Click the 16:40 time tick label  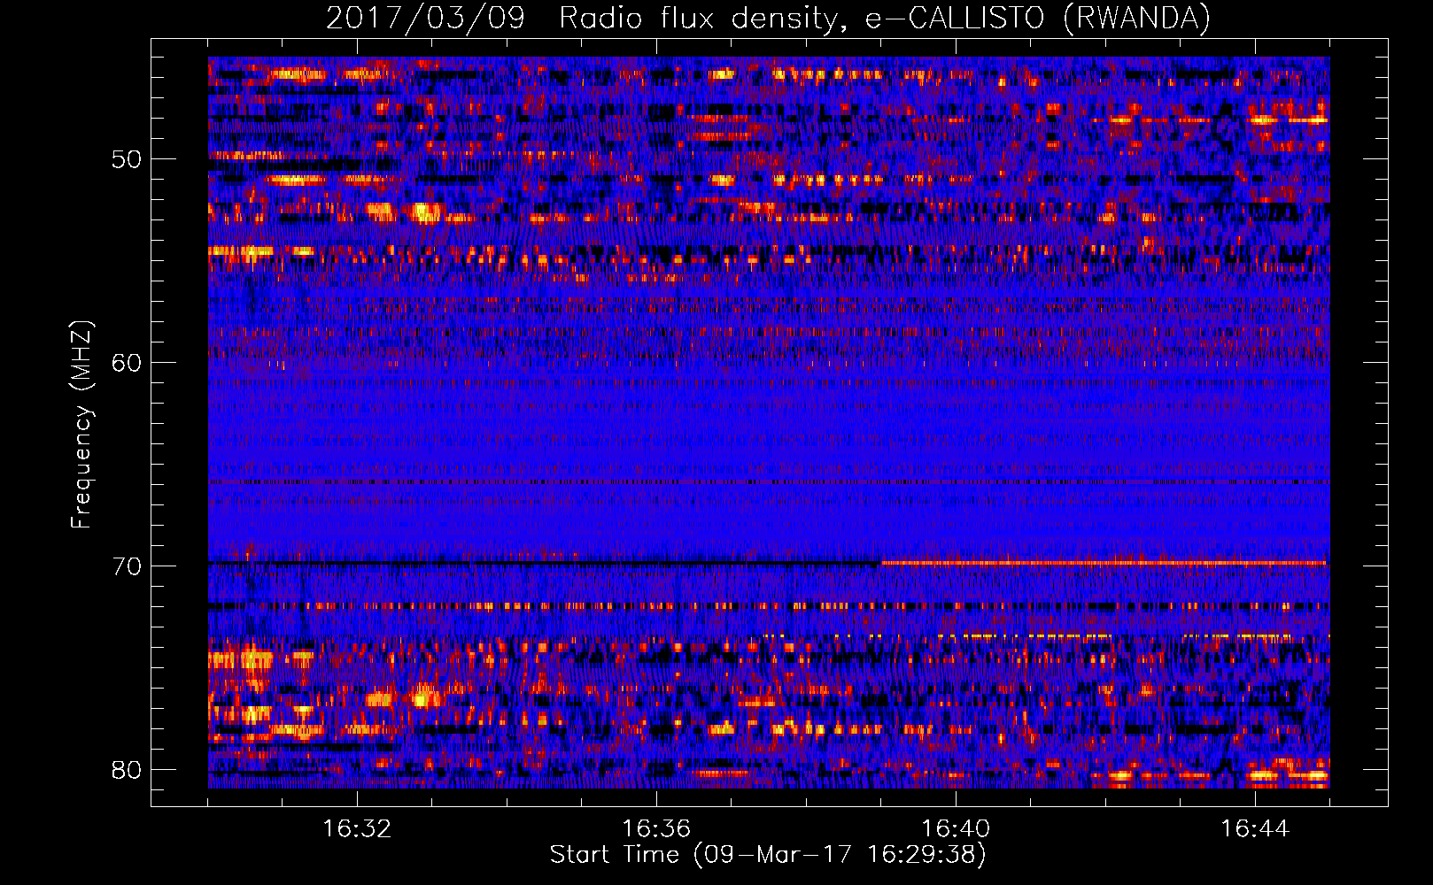pos(956,829)
